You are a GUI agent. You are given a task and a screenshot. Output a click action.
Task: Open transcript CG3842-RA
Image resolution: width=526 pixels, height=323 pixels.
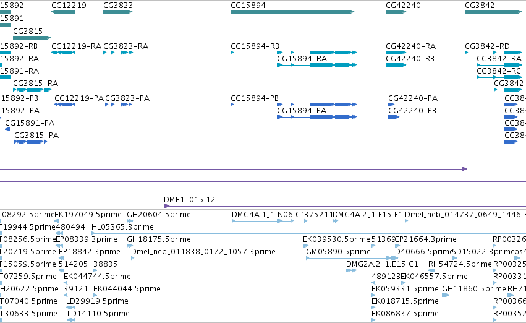click(499, 58)
